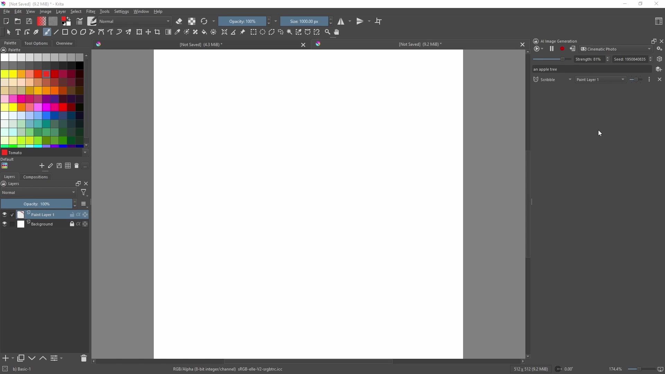Select the Zoom tool

click(327, 32)
